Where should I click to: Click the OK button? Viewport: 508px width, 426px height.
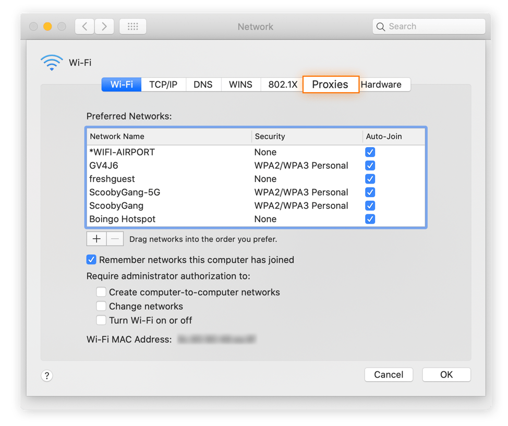(446, 374)
